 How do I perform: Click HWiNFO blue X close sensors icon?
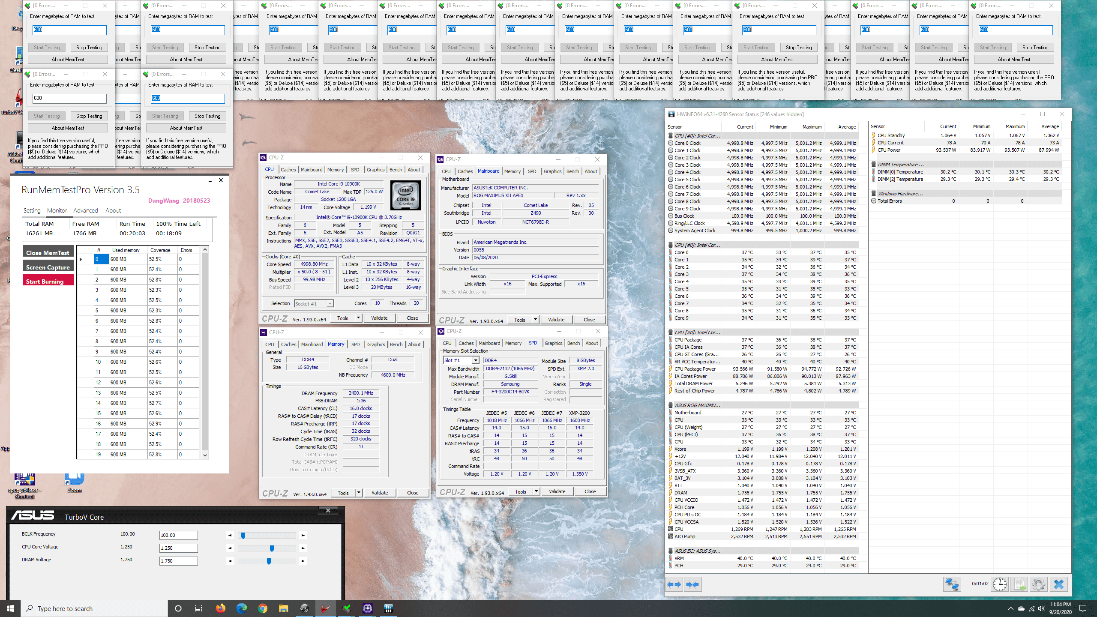coord(1059,584)
